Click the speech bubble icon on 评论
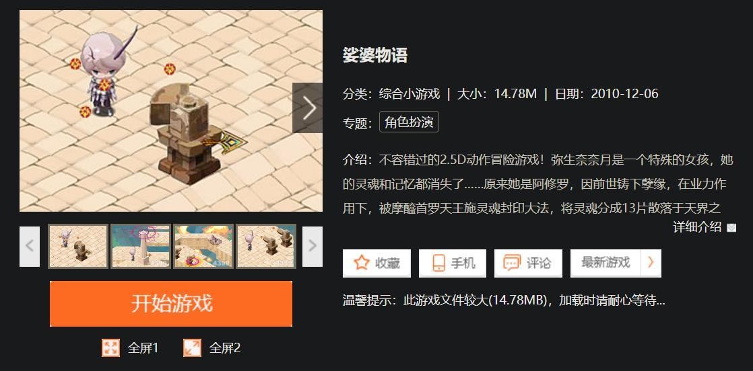This screenshot has height=371, width=753. [x=511, y=263]
